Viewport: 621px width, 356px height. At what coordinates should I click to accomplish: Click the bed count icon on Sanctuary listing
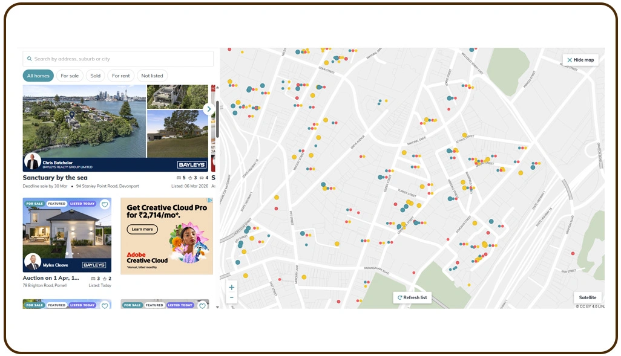point(179,178)
